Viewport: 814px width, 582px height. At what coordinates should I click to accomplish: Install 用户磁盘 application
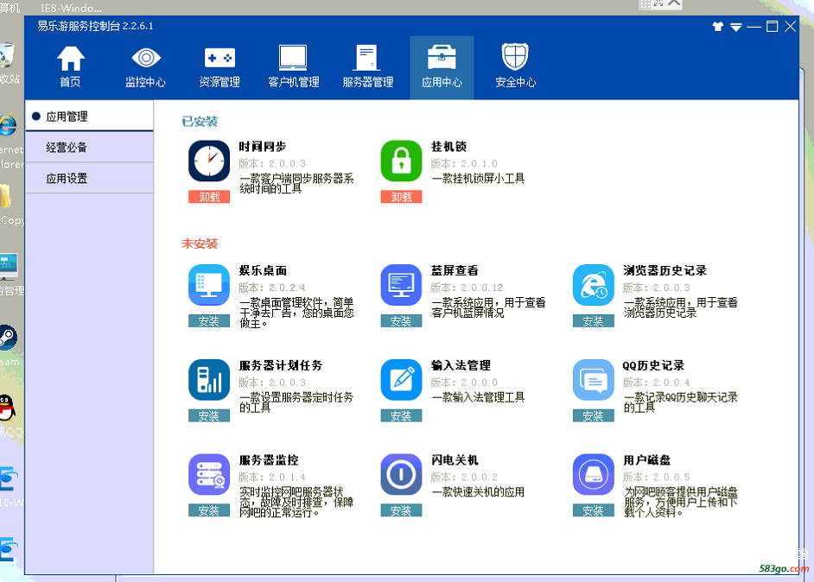point(594,511)
